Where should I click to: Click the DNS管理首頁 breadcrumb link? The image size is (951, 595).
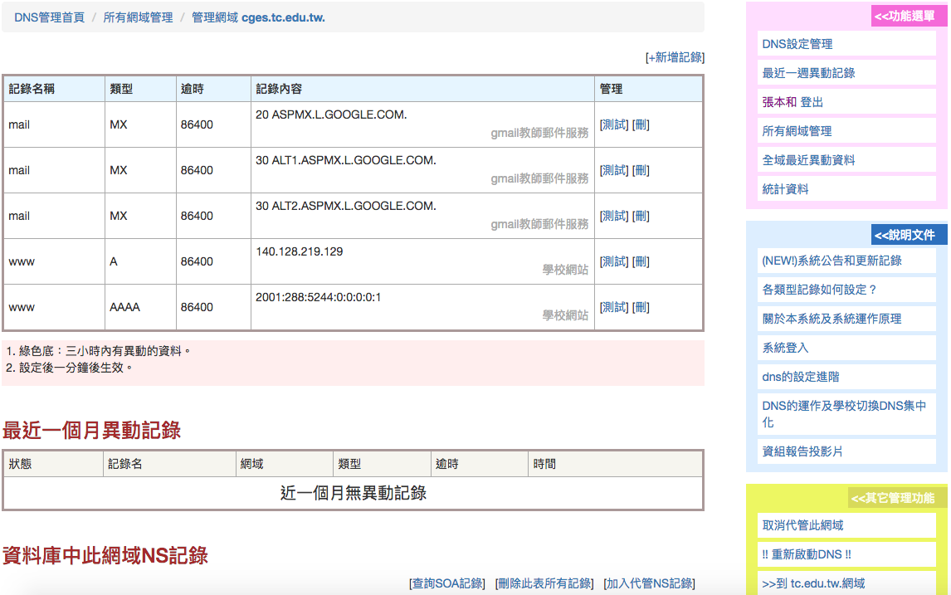tap(49, 17)
